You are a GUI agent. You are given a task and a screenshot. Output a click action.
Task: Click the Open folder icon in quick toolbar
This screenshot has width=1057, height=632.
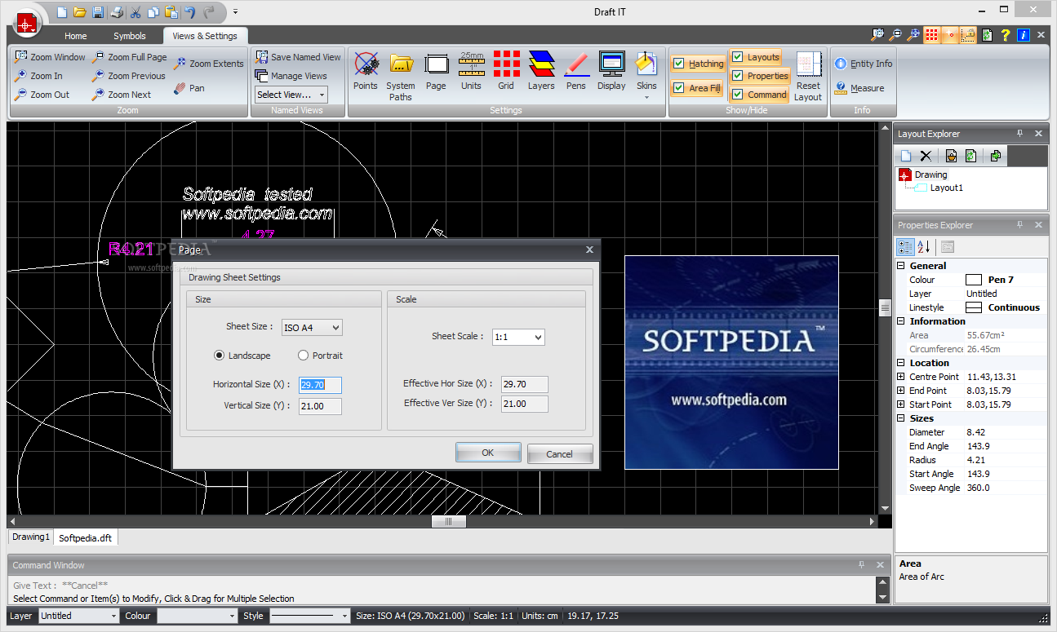[79, 12]
